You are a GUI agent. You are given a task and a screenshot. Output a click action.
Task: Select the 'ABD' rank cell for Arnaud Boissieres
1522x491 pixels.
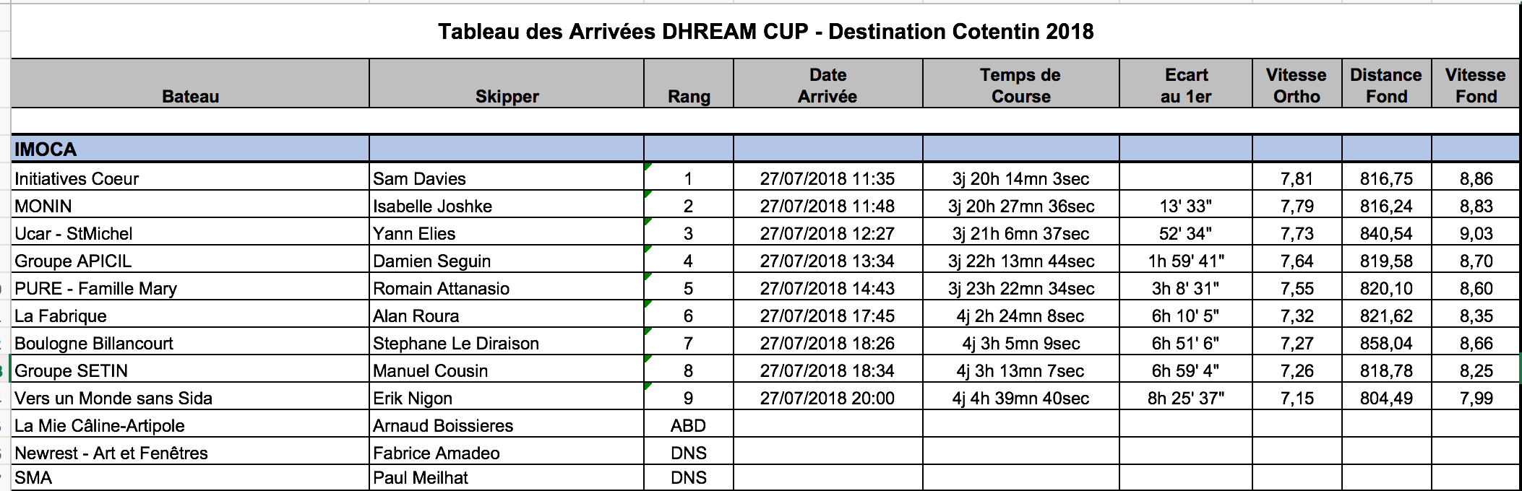pyautogui.click(x=688, y=425)
